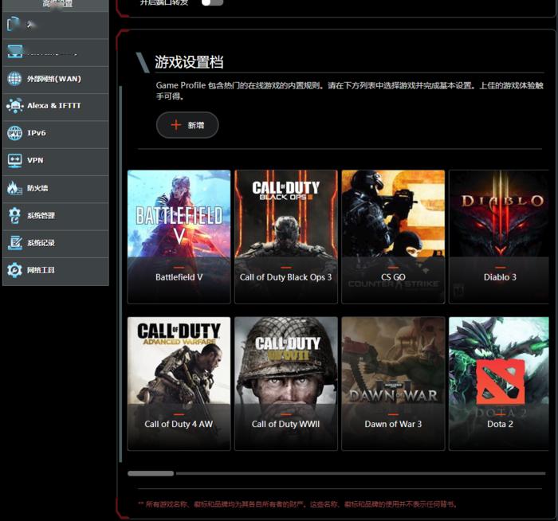Image resolution: width=558 pixels, height=521 pixels.
Task: Open Alexa & IFTTT settings
Action: point(55,106)
